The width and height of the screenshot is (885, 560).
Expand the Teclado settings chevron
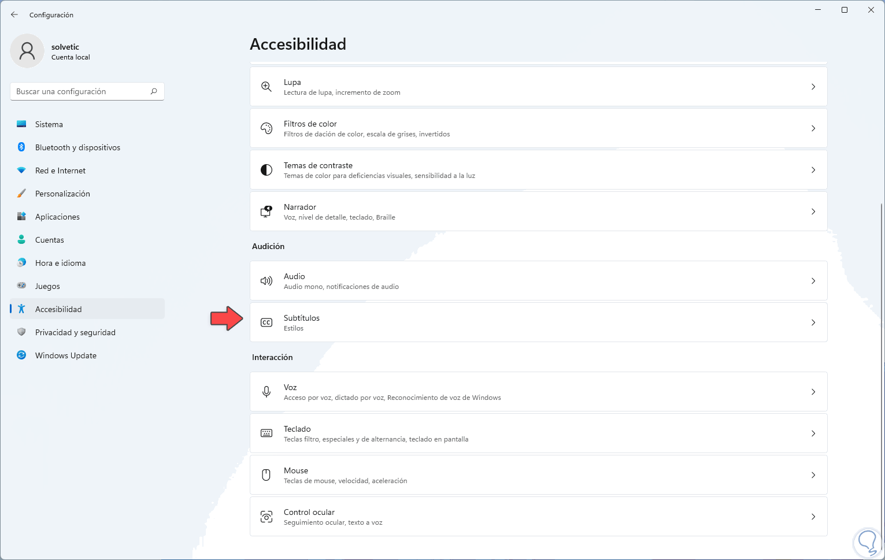813,433
